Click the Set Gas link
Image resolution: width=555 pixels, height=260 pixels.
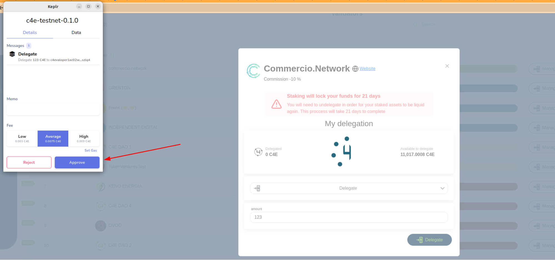91,151
